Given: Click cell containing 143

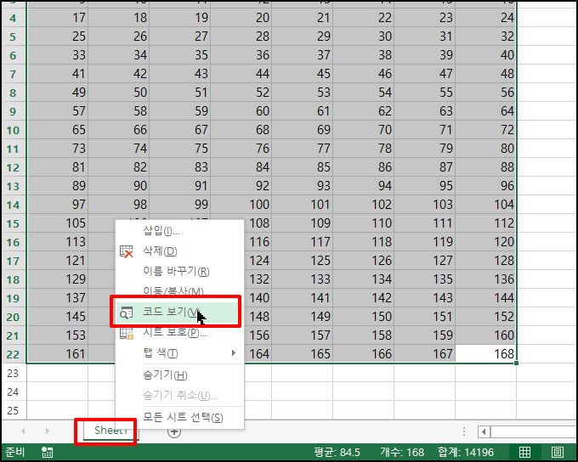Looking at the screenshot, I should (424, 298).
